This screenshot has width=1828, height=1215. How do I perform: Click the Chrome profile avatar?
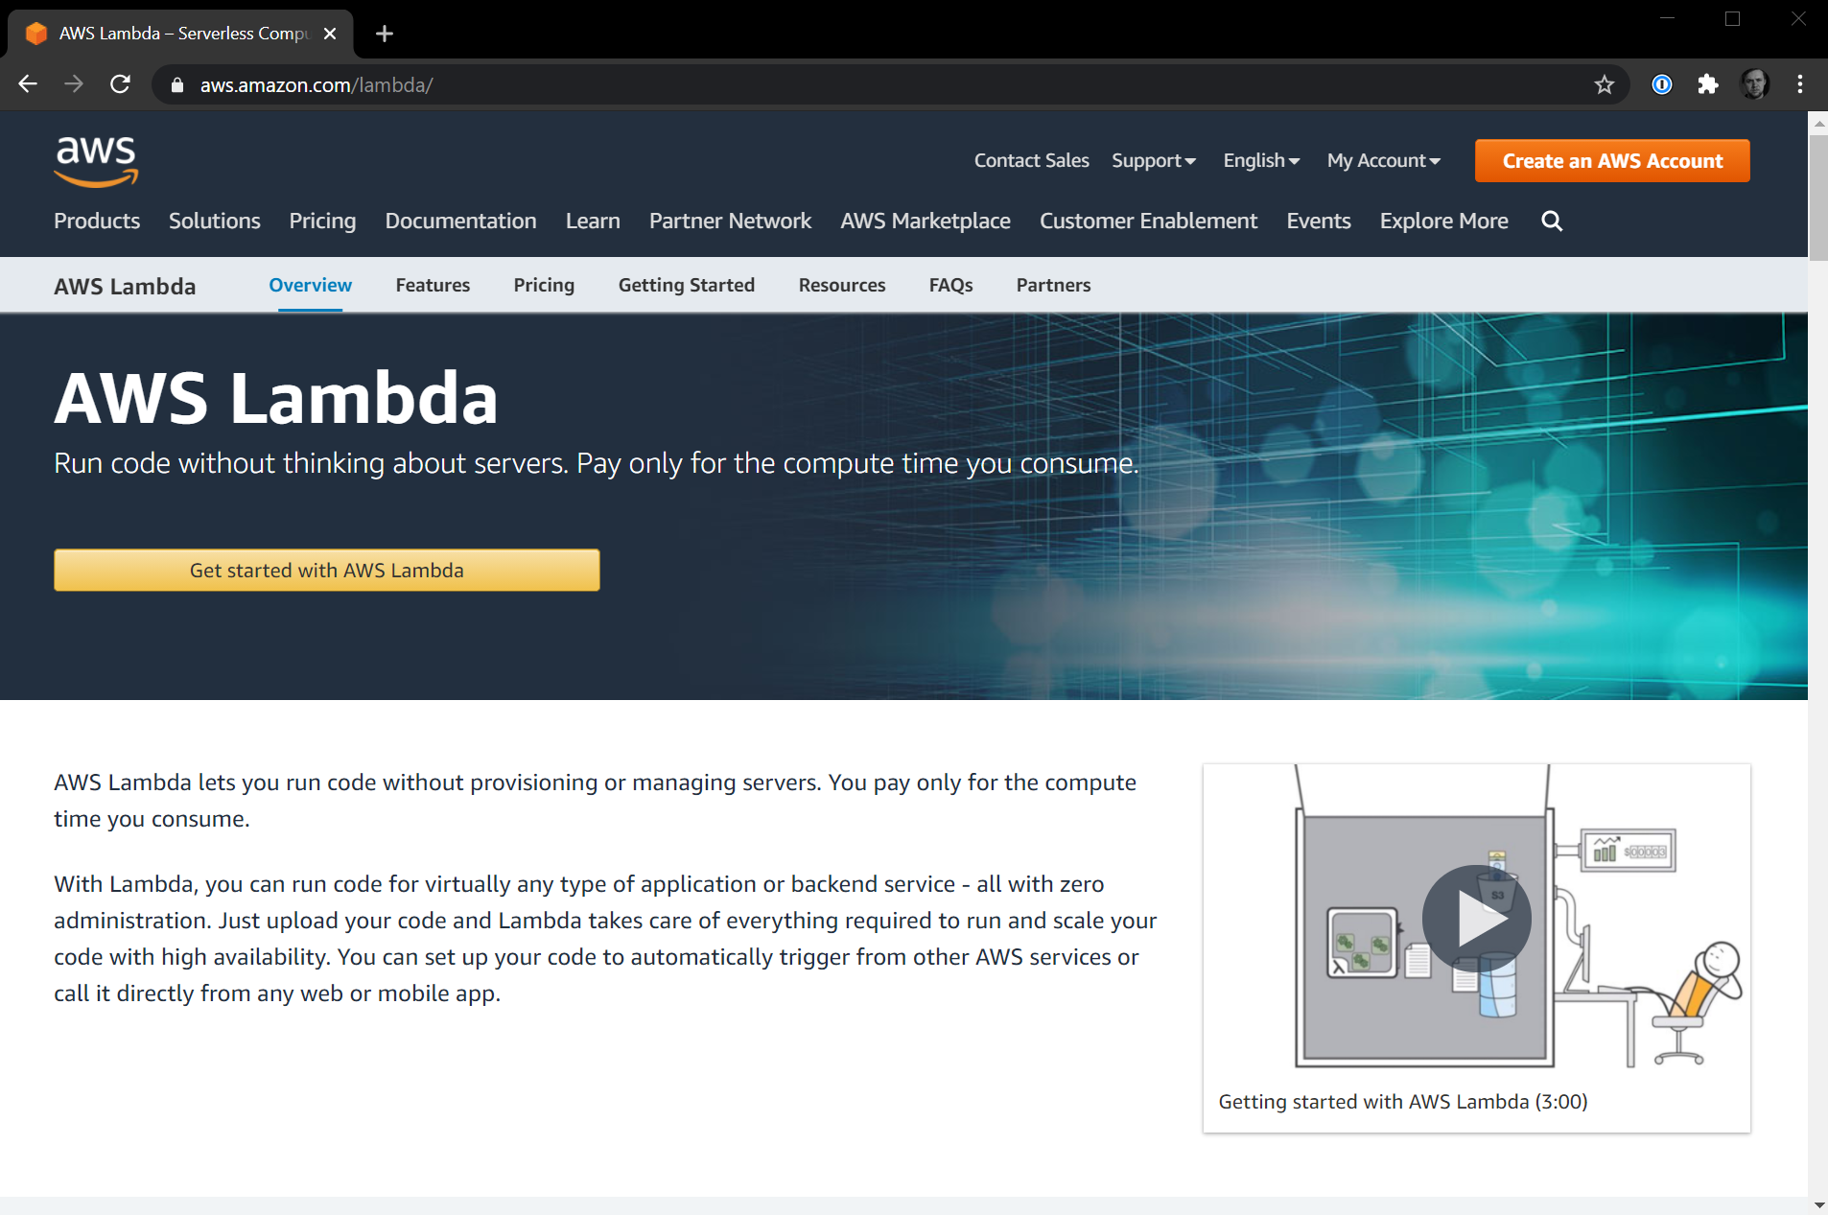(1754, 84)
